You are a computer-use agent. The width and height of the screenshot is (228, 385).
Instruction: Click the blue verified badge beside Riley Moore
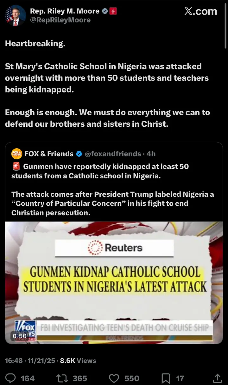(x=105, y=11)
